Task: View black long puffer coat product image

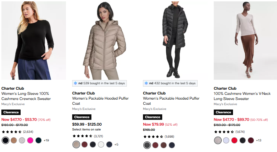Action: click(175, 40)
